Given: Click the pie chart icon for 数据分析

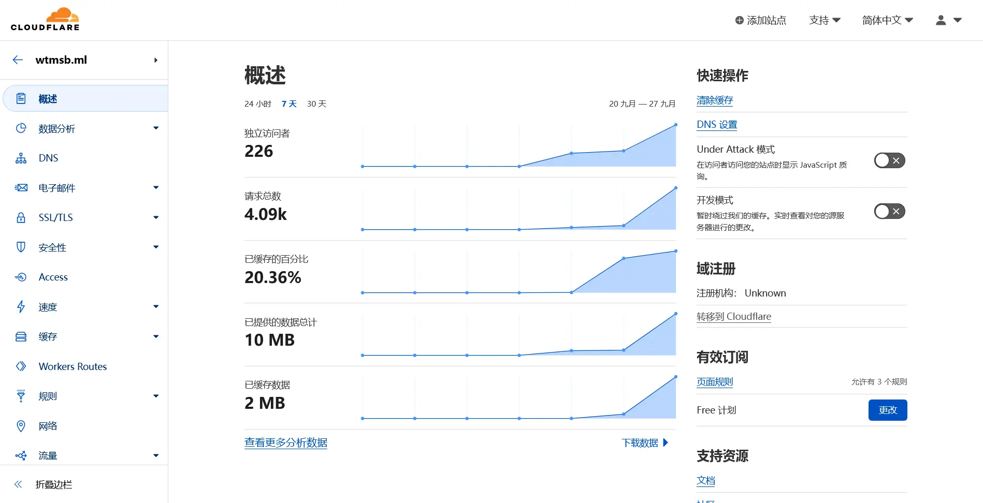Looking at the screenshot, I should [21, 128].
